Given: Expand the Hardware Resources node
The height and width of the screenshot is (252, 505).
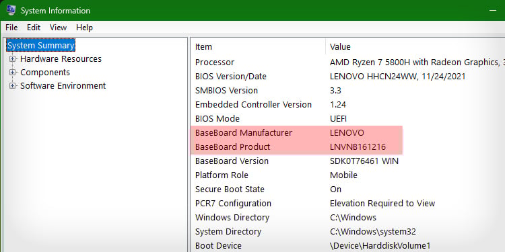Looking at the screenshot, I should pos(13,59).
